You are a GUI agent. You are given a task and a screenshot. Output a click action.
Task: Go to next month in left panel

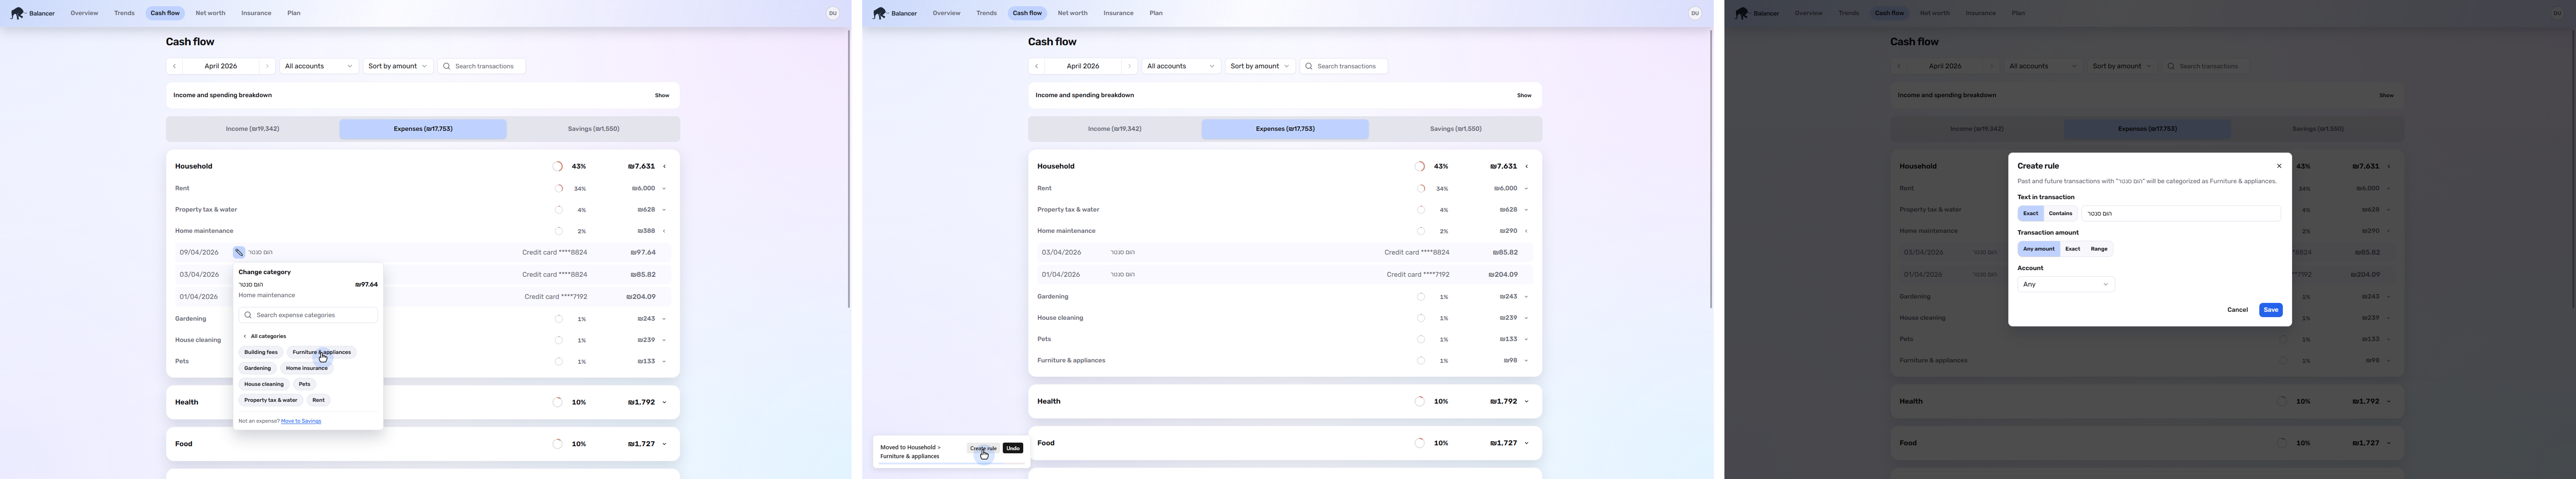tap(267, 66)
